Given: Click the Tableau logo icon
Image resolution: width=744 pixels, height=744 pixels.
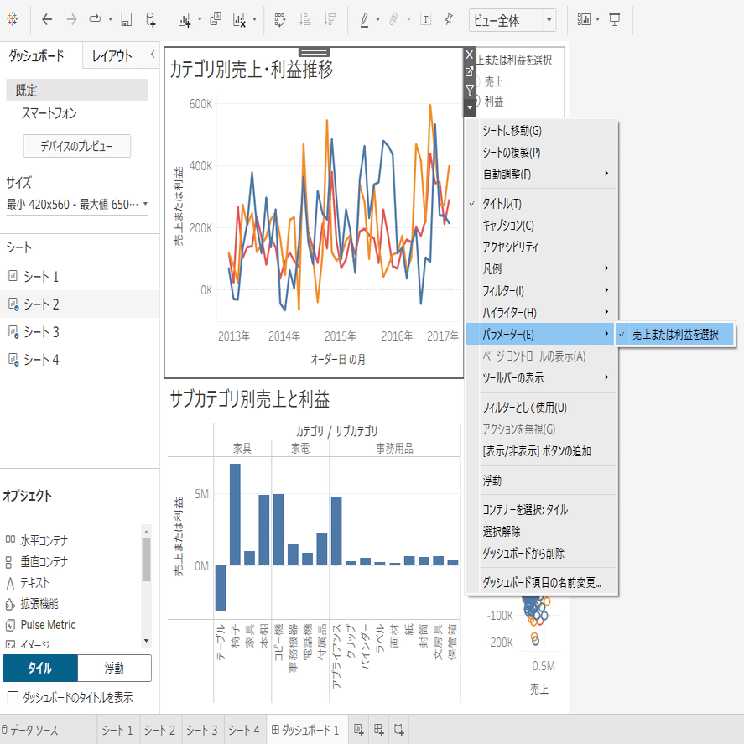Looking at the screenshot, I should [13, 19].
